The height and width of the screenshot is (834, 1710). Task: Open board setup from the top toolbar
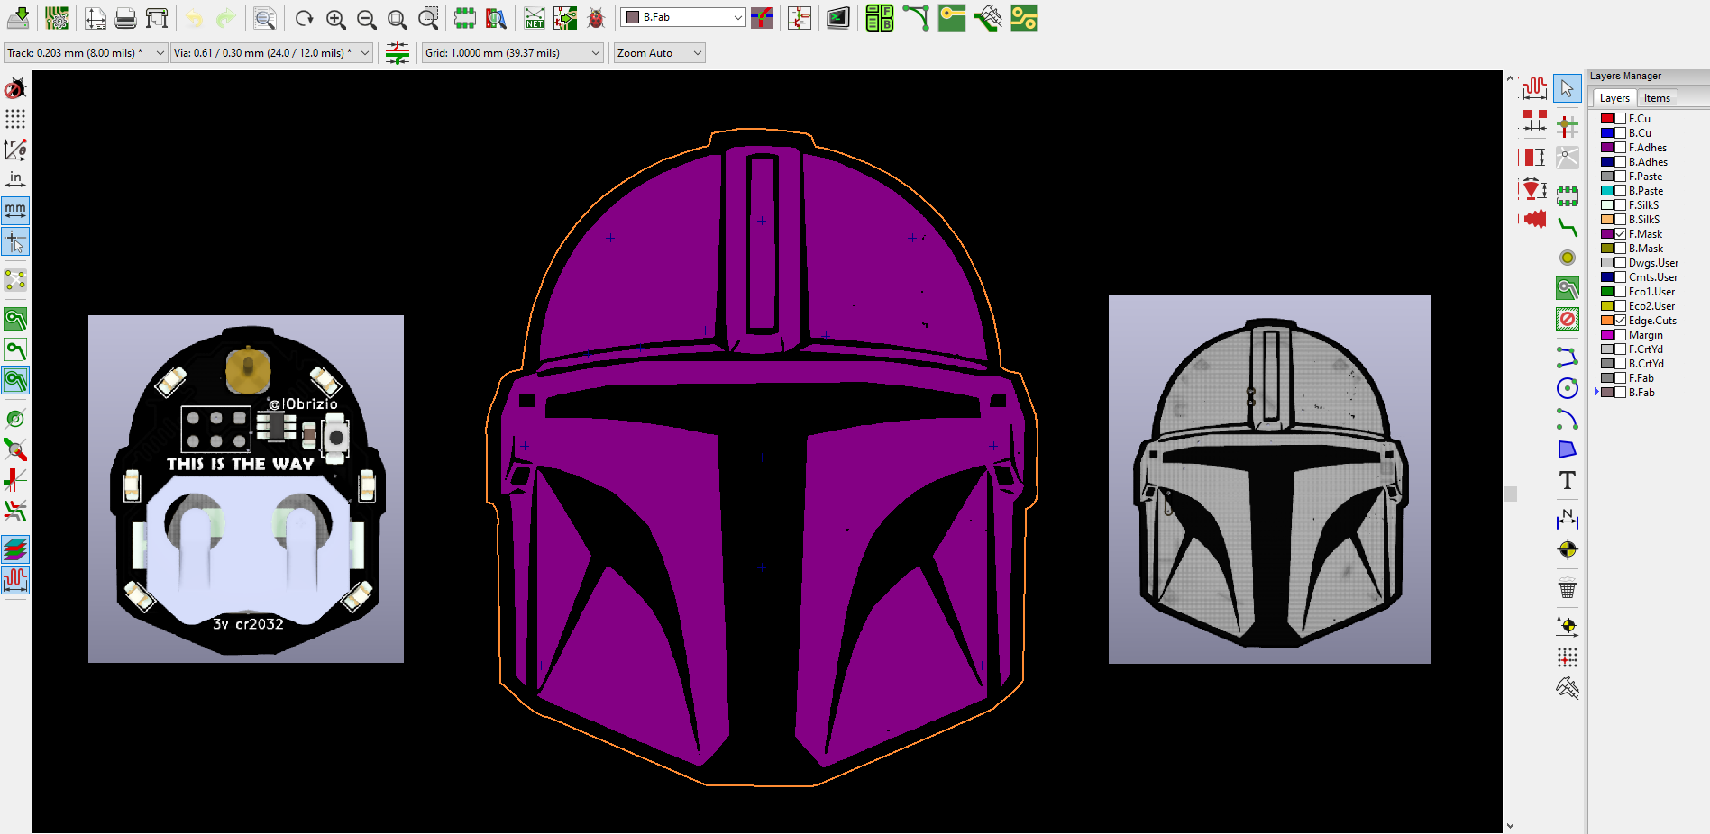57,17
